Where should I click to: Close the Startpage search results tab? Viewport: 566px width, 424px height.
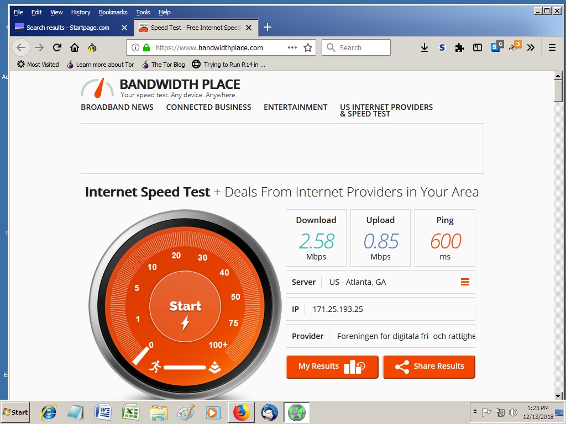pyautogui.click(x=124, y=28)
